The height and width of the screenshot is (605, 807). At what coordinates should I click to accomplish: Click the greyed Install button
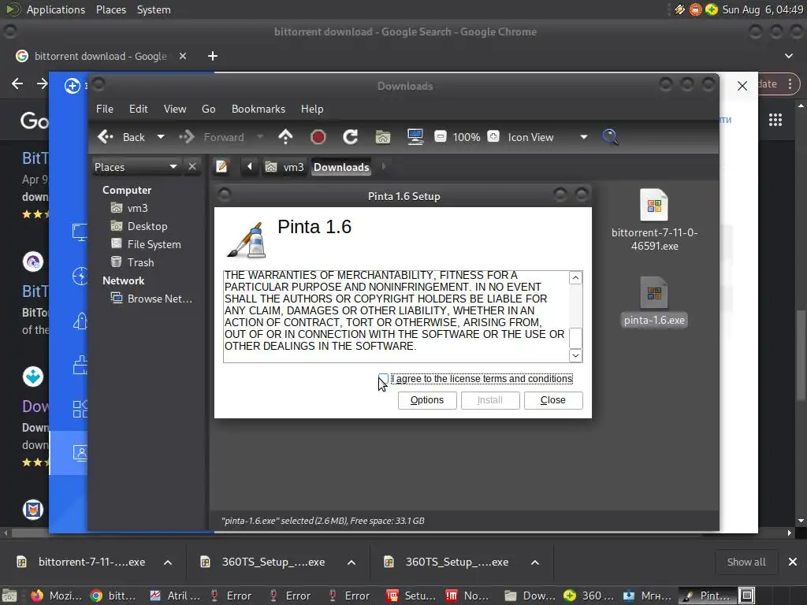(x=490, y=400)
